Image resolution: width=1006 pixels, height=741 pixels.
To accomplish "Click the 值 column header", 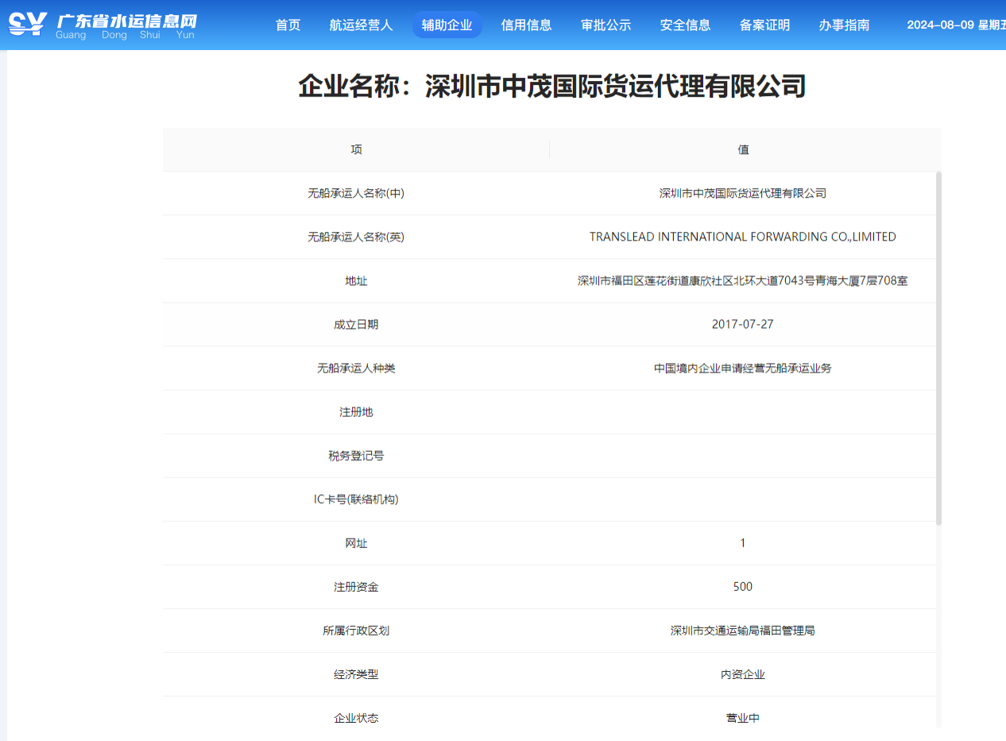I will [x=743, y=149].
